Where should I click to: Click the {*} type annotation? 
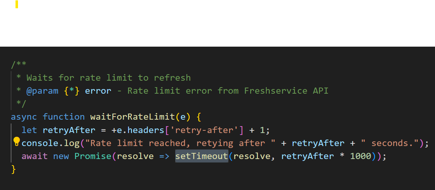pyautogui.click(x=72, y=91)
